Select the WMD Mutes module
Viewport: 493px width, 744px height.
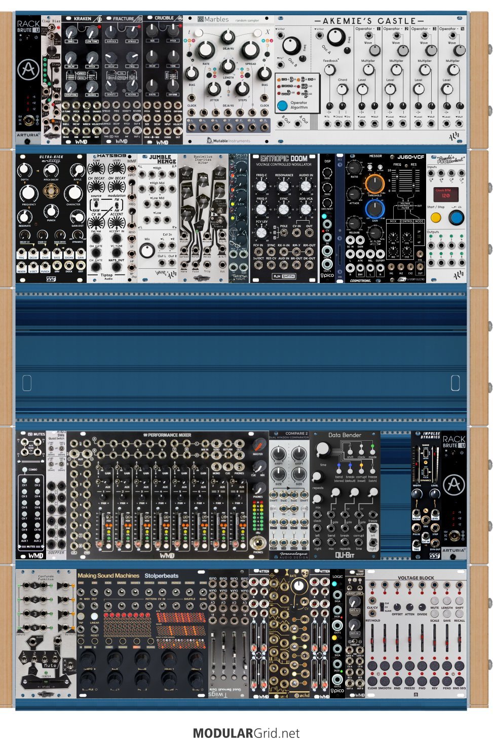click(31, 495)
